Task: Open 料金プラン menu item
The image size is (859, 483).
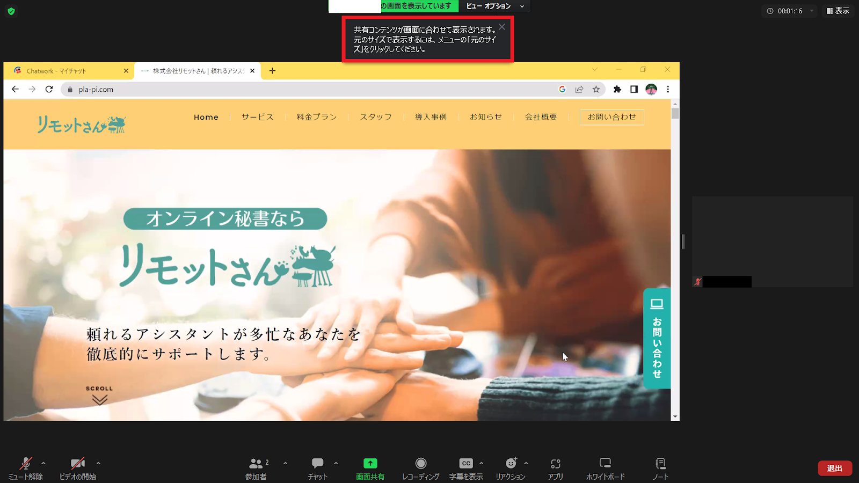Action: click(317, 117)
